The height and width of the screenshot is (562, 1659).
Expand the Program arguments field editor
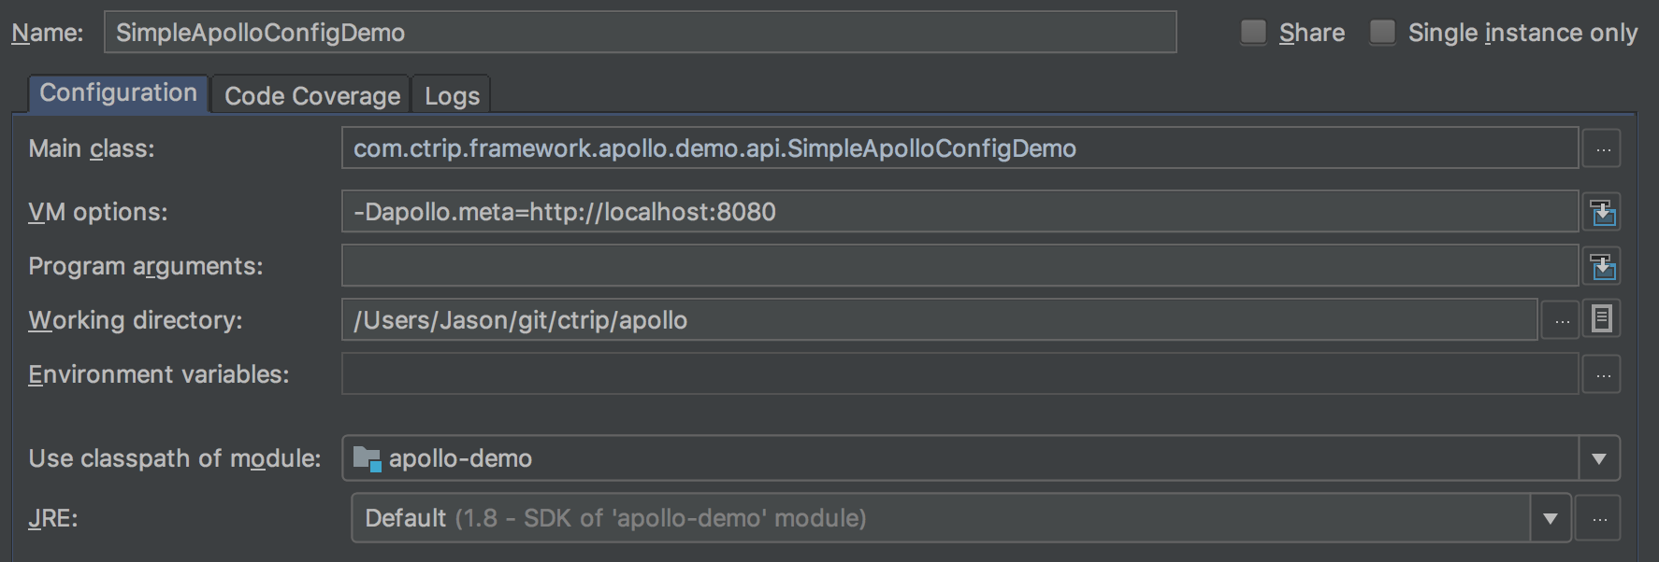click(1602, 266)
